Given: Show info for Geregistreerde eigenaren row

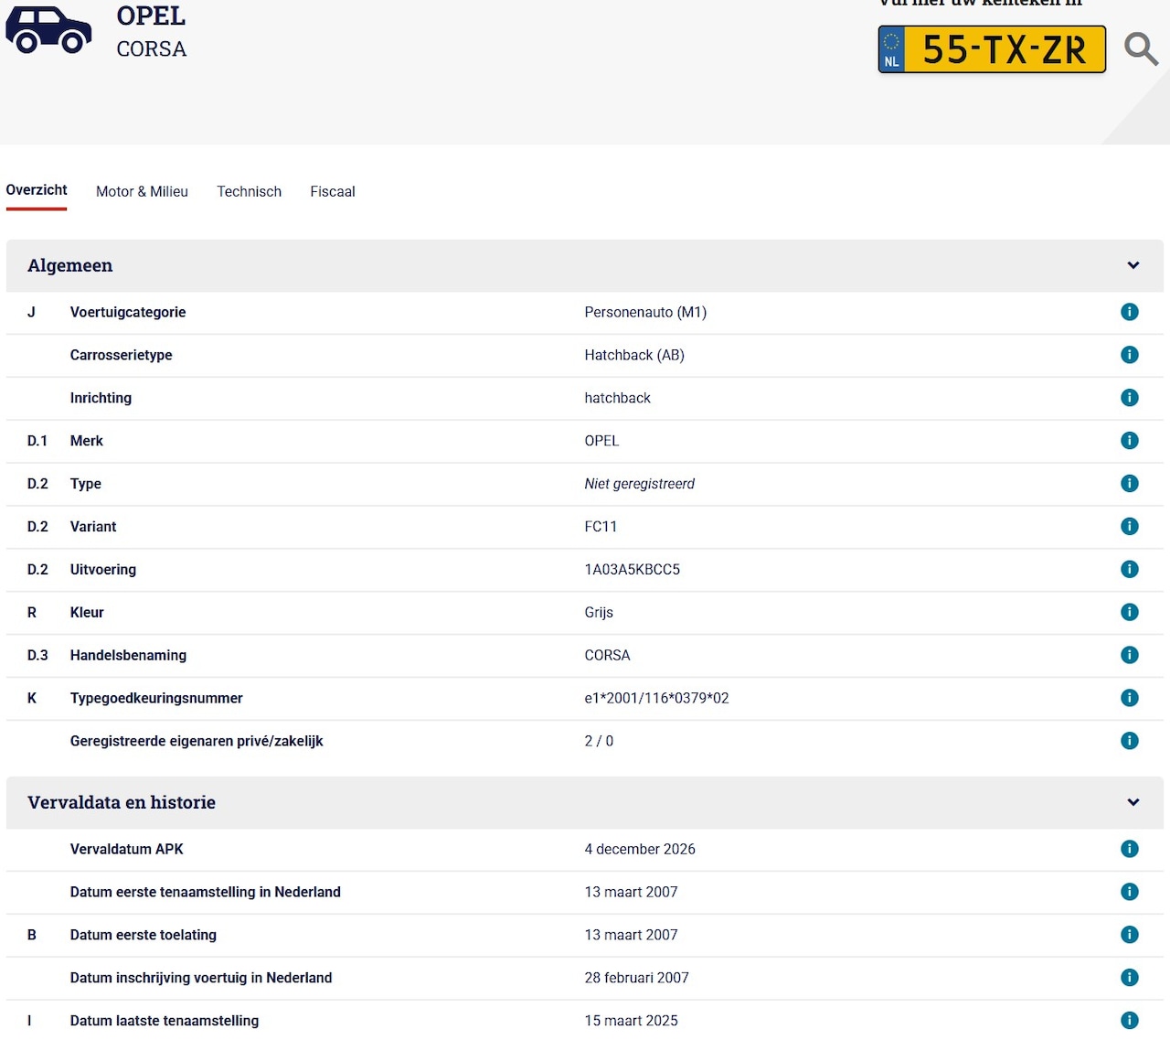Looking at the screenshot, I should pyautogui.click(x=1130, y=741).
